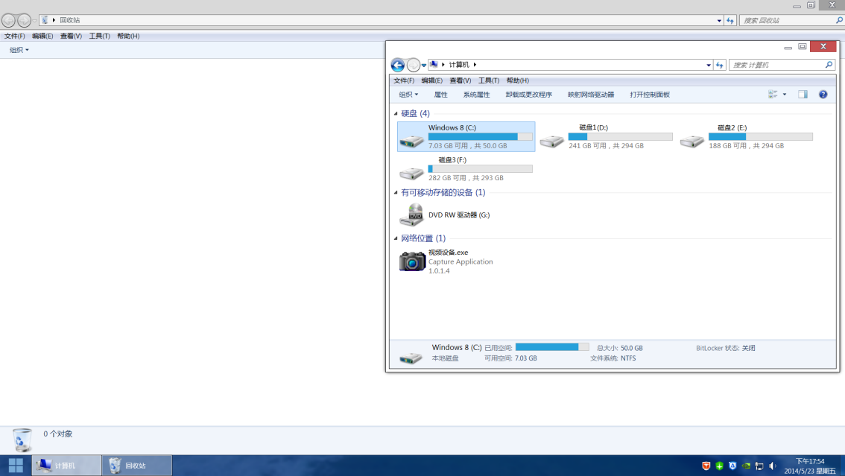
Task: Open the address history dropdown in the 计算机 window
Action: [x=708, y=65]
